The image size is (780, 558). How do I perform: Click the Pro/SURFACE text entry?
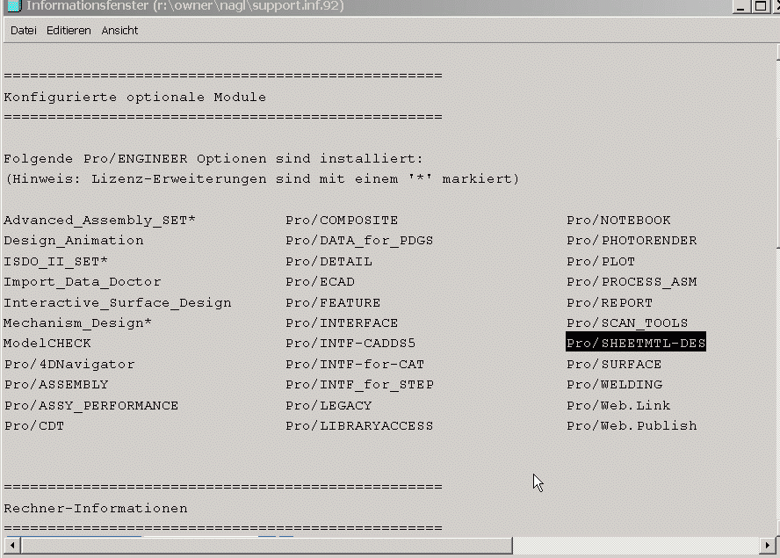pyautogui.click(x=614, y=365)
